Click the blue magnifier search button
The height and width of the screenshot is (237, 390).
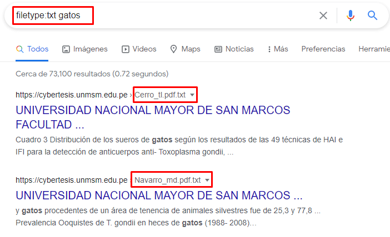[x=372, y=16]
